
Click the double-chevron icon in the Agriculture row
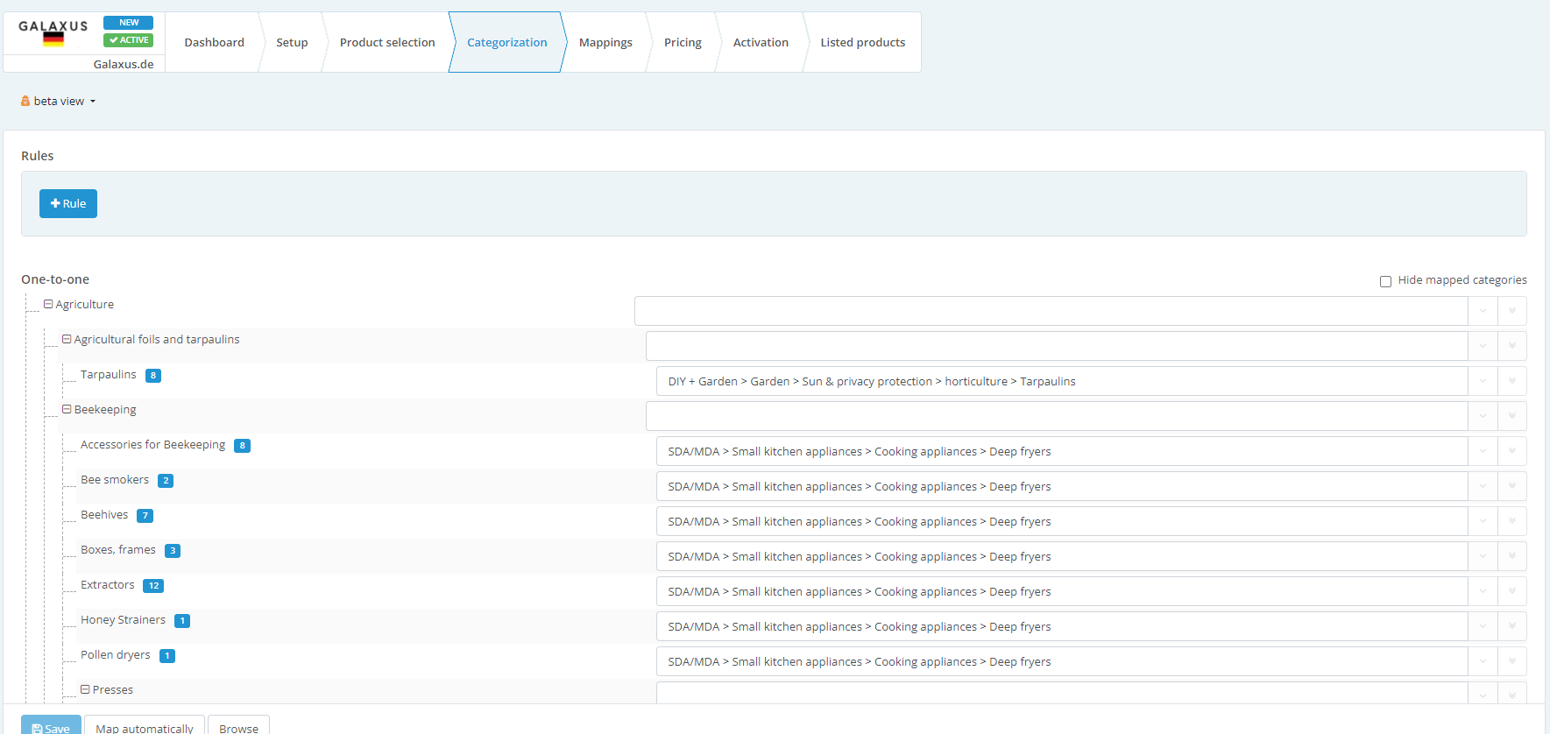(x=1511, y=311)
